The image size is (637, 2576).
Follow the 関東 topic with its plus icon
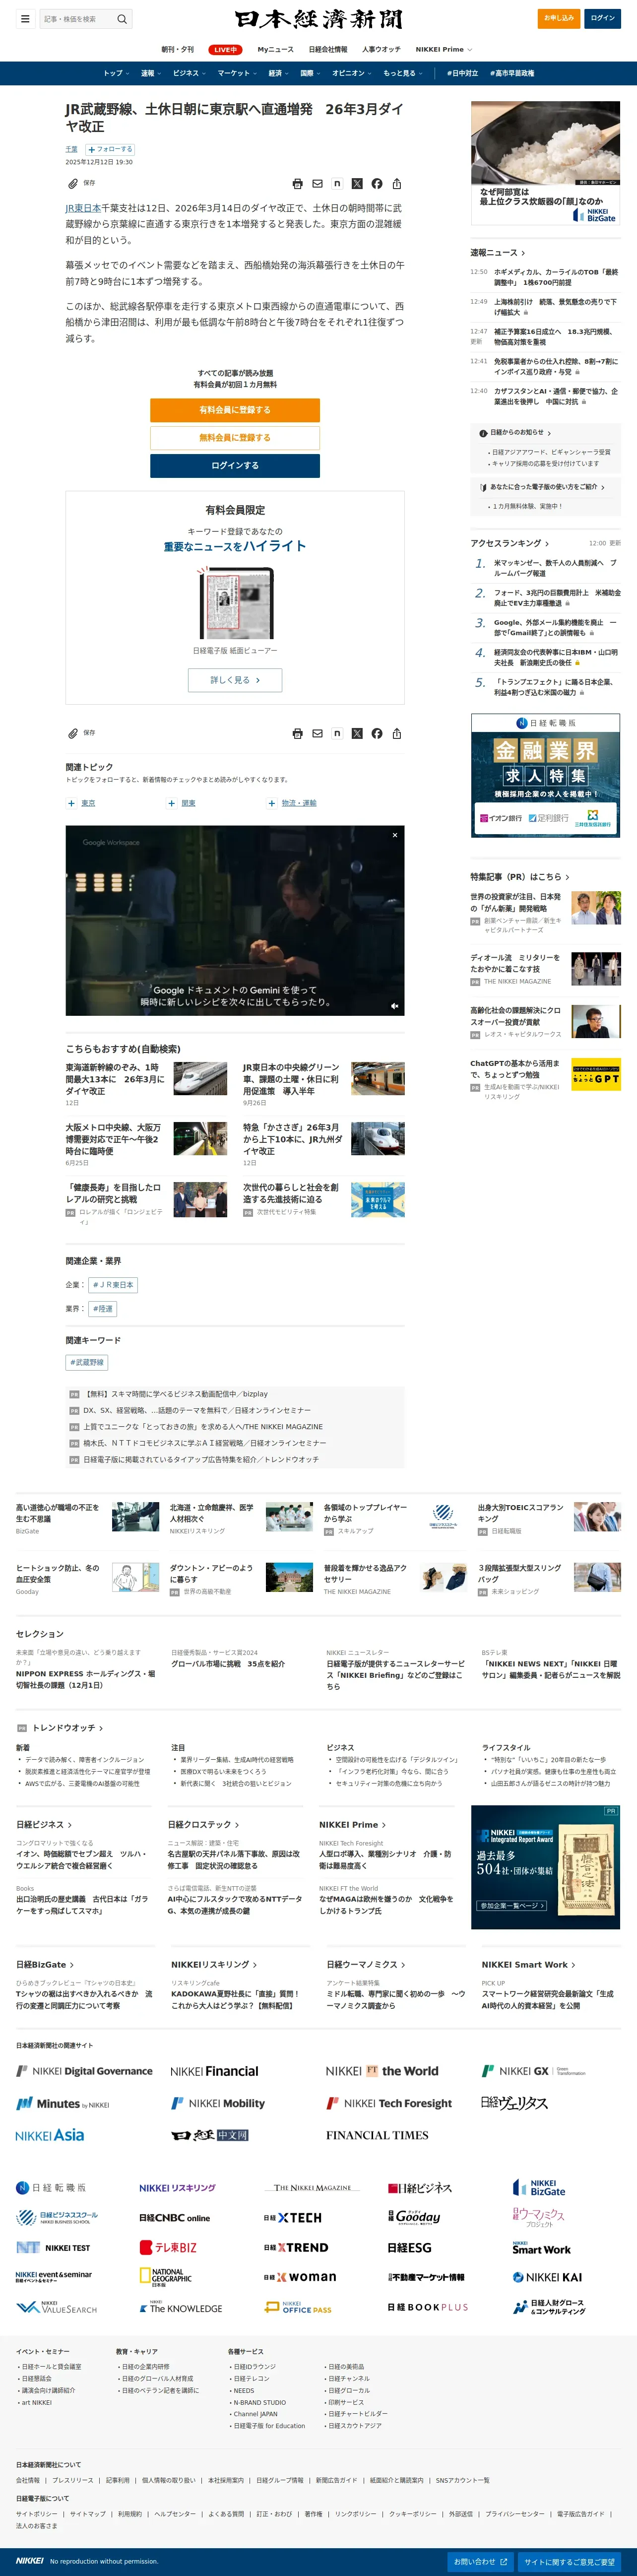[x=171, y=803]
